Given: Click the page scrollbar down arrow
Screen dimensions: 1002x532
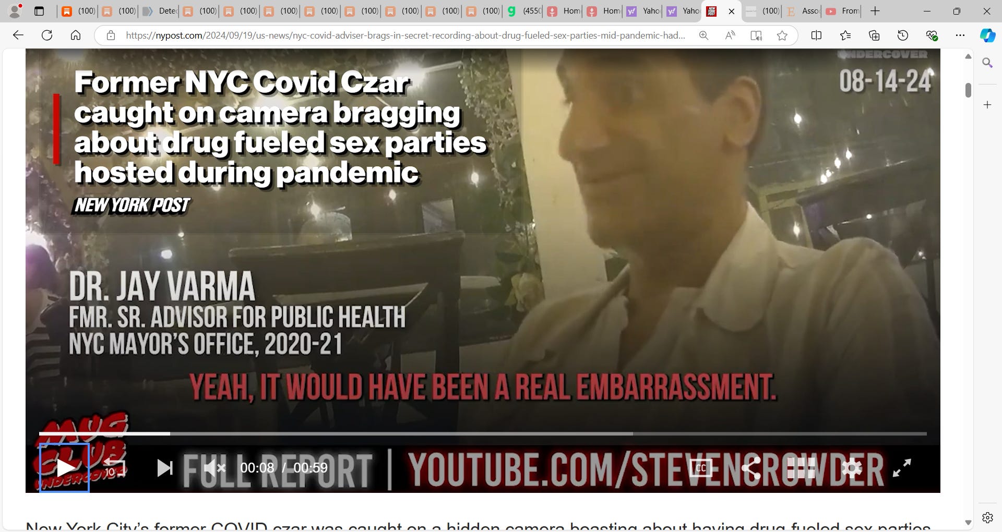Looking at the screenshot, I should 968,523.
